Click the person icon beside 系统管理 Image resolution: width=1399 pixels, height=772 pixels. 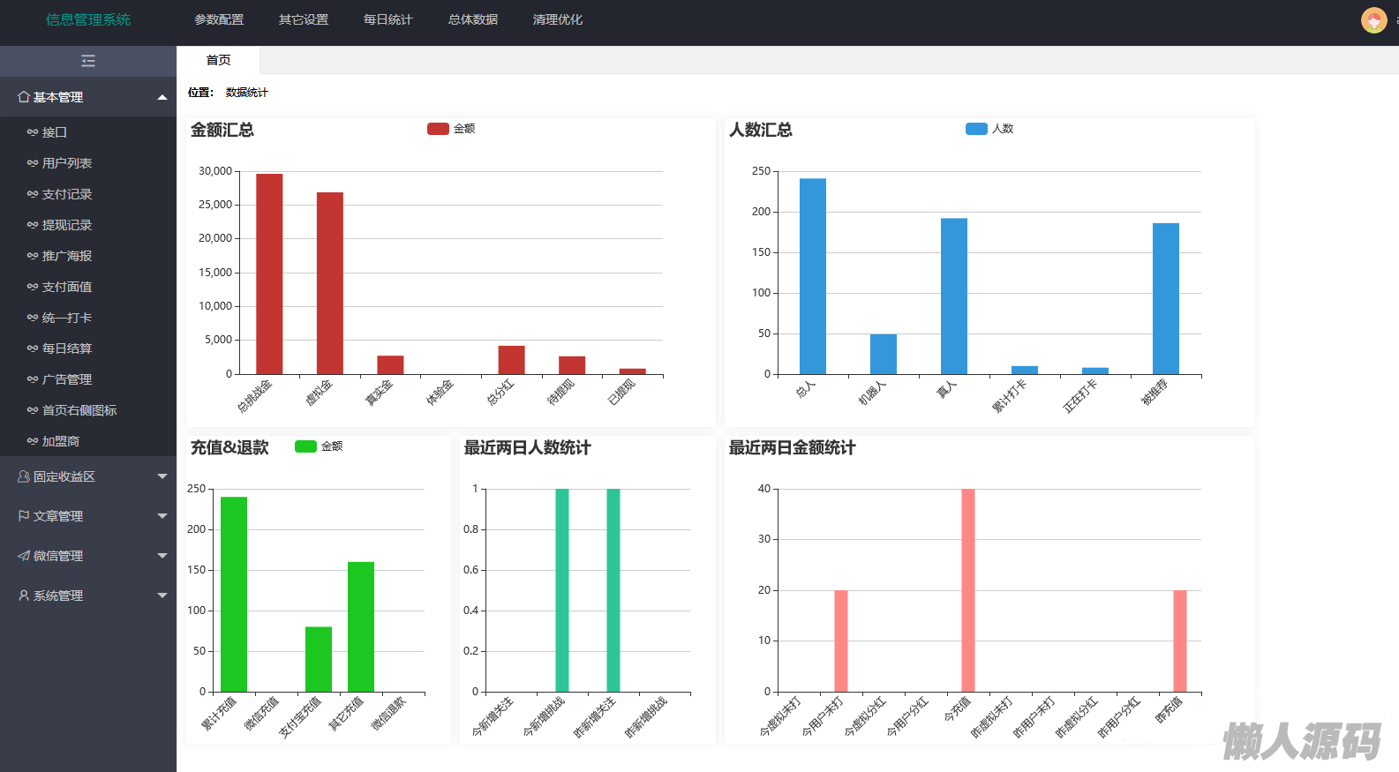click(x=24, y=596)
